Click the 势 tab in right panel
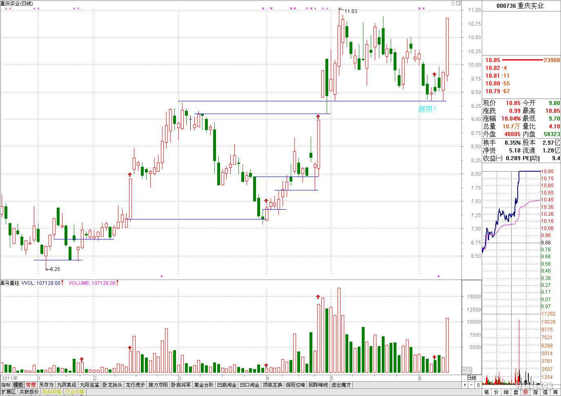This screenshot has height=396, width=561. 526,392
